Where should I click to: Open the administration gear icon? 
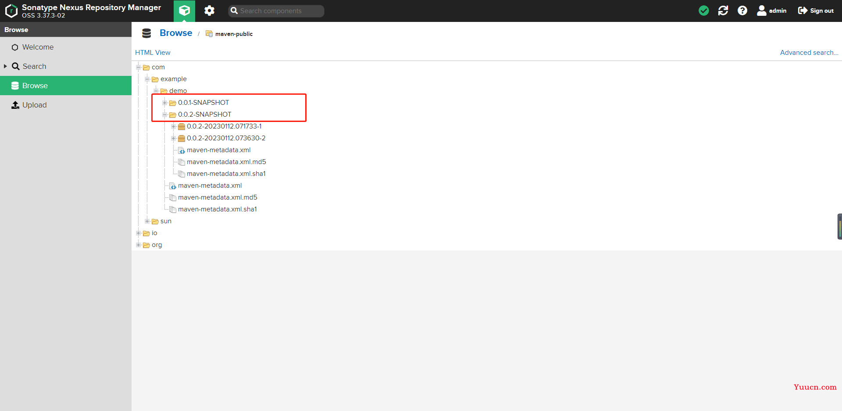point(210,11)
